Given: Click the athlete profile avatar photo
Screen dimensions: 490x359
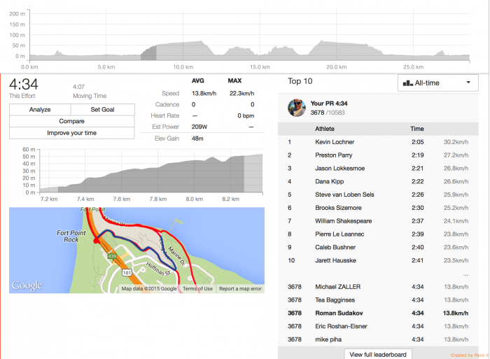Looking at the screenshot, I should (x=297, y=107).
